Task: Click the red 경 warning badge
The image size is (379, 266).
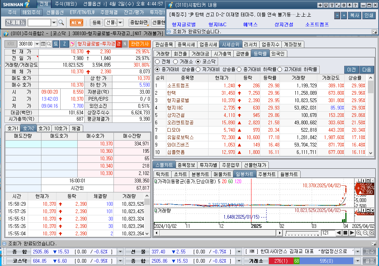Action: click(118, 44)
